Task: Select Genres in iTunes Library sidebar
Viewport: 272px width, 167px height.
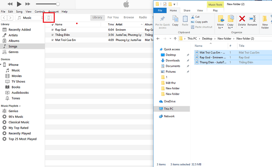Action: point(13,52)
